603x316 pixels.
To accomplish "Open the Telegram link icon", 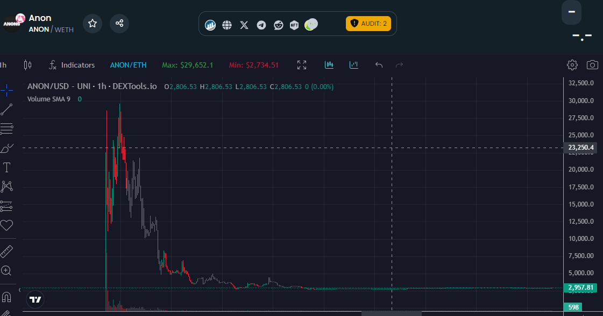I will point(261,25).
